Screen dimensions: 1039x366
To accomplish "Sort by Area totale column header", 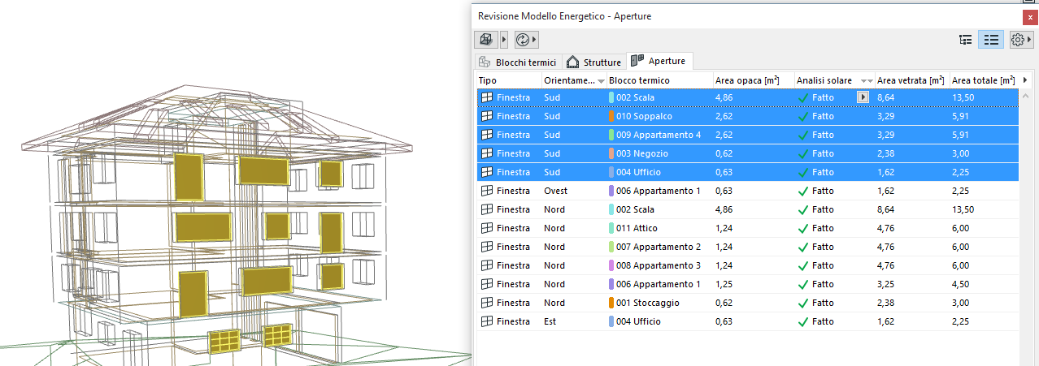I will [984, 80].
